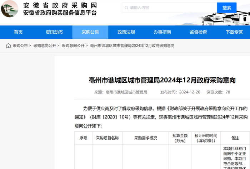
Task: Click the 预计采购时间（填写到月） header
Action: 206,138
